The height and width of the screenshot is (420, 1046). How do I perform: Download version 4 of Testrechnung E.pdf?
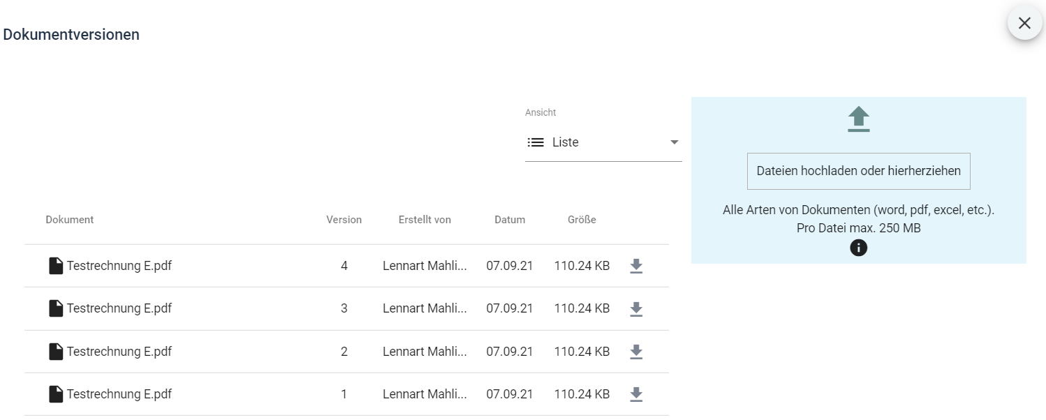tap(635, 266)
